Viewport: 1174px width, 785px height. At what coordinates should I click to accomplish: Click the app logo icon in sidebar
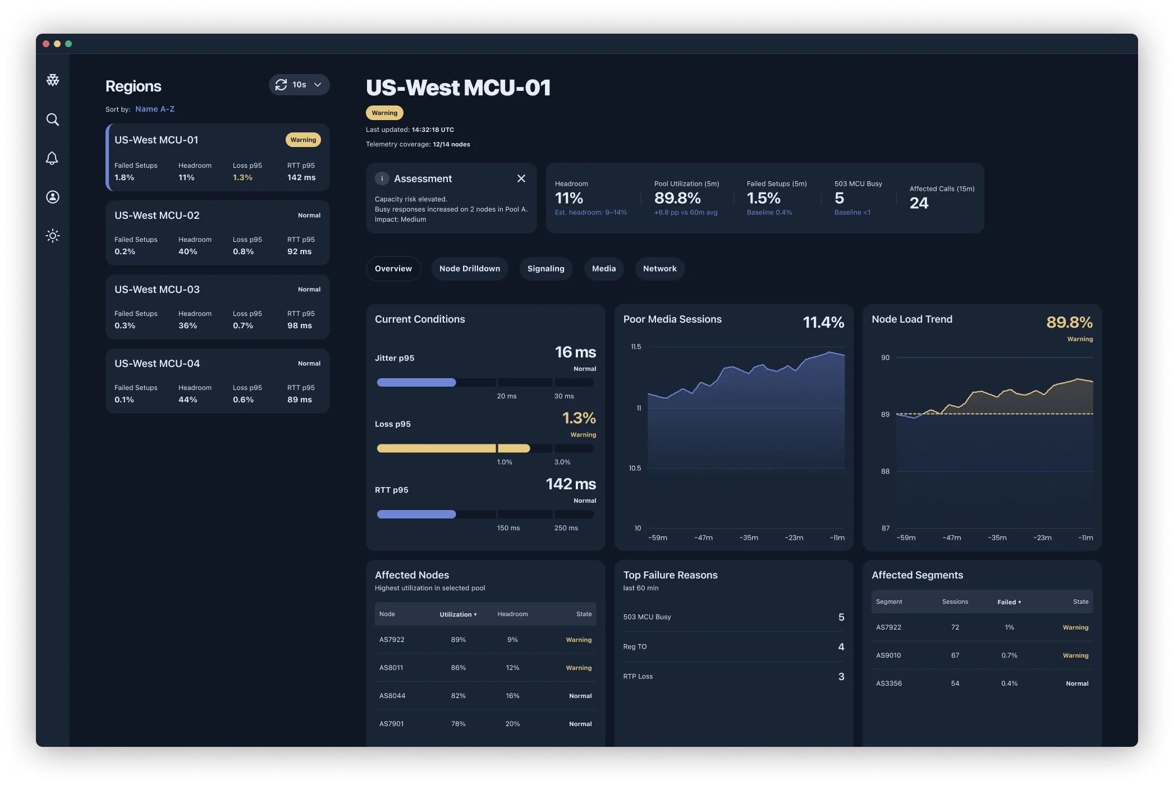pos(53,80)
